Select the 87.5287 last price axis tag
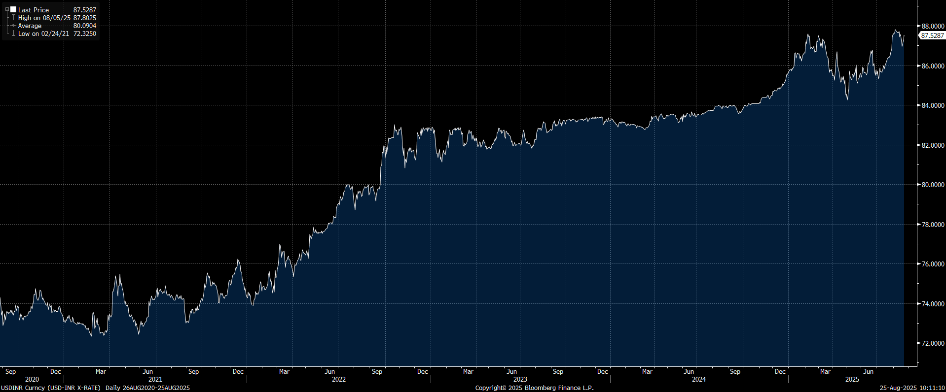946x392 pixels. coord(932,35)
